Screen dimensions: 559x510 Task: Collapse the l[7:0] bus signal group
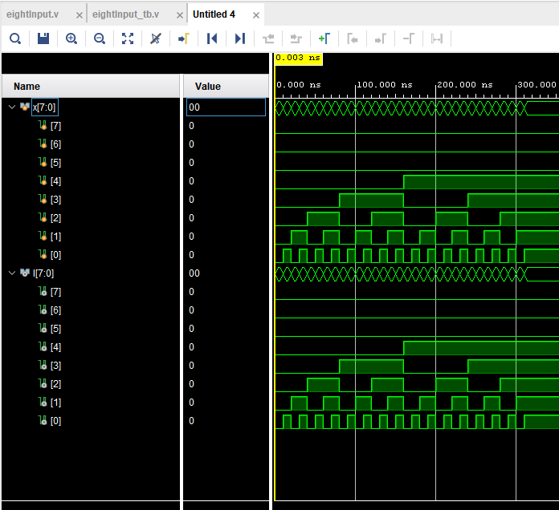tap(10, 273)
